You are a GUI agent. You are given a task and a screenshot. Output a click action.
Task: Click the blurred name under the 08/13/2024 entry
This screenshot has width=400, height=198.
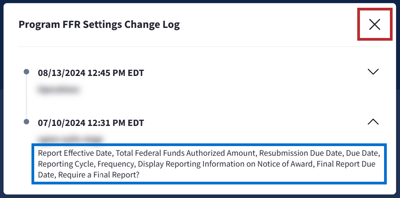point(58,90)
